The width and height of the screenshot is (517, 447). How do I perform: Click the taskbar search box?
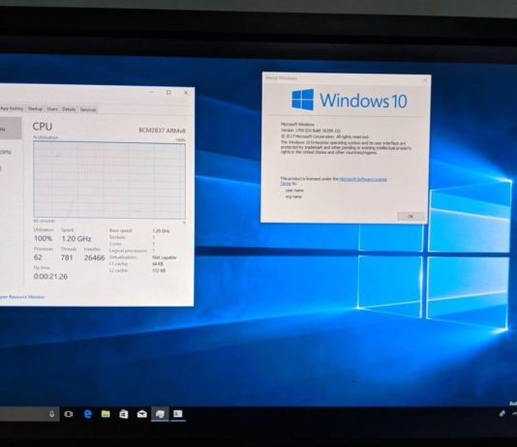25,414
